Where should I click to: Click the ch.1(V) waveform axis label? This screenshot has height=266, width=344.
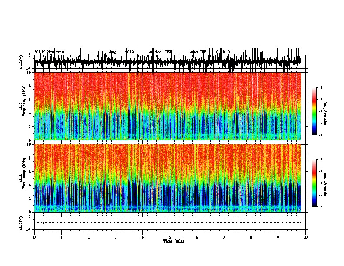click(20, 62)
